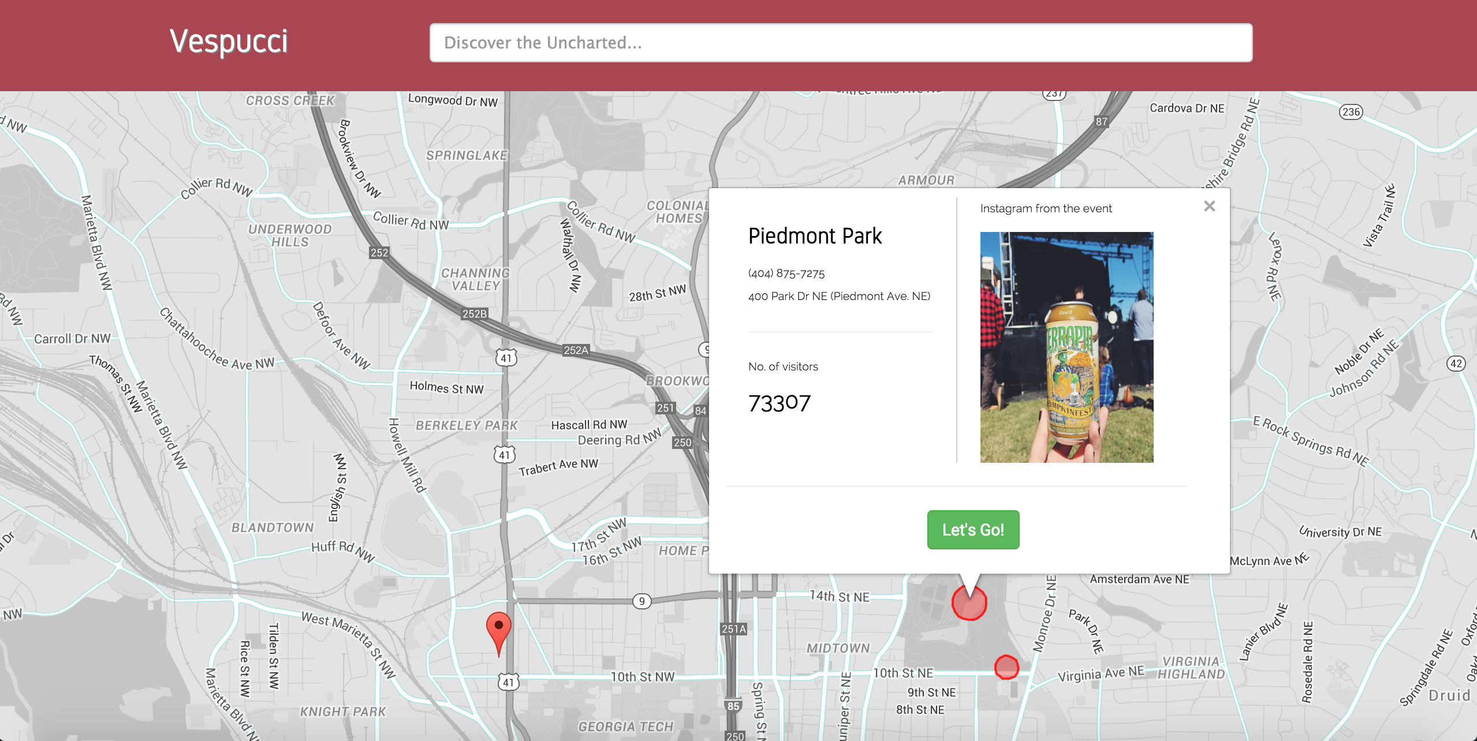The image size is (1477, 741).
Task: Click the 400 Park Dr NE address
Action: (839, 296)
